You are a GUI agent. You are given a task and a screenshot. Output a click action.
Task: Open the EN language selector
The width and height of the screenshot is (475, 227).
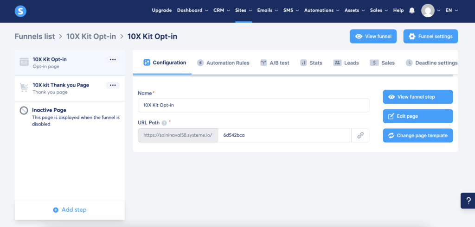pos(451,10)
